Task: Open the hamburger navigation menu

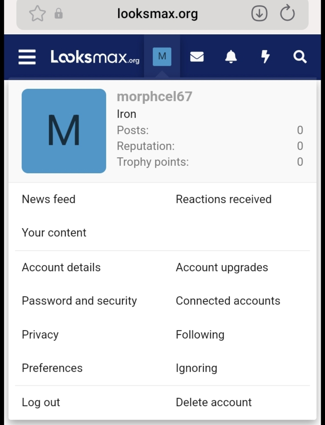Action: pos(27,57)
